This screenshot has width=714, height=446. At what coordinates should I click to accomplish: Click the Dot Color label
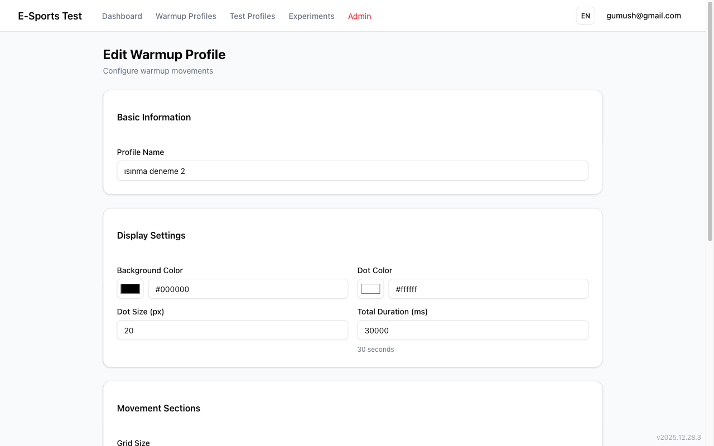tap(374, 270)
